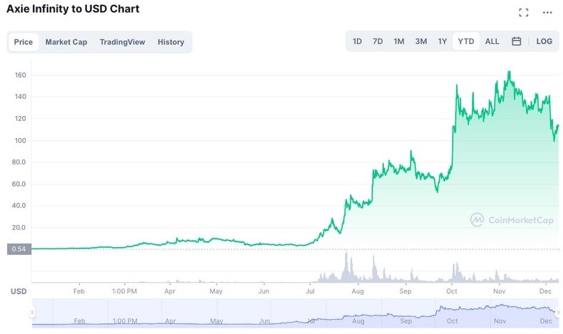This screenshot has width=563, height=334.
Task: Click the left range slider handle
Action: tap(32, 313)
